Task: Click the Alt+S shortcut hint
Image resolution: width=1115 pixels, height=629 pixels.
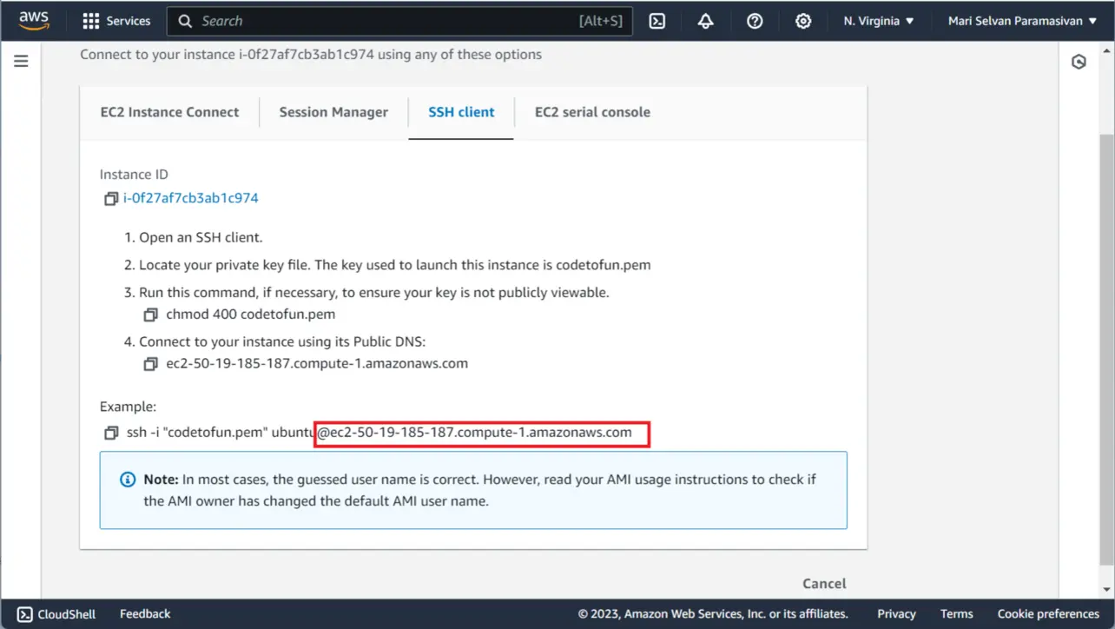Action: tap(601, 21)
